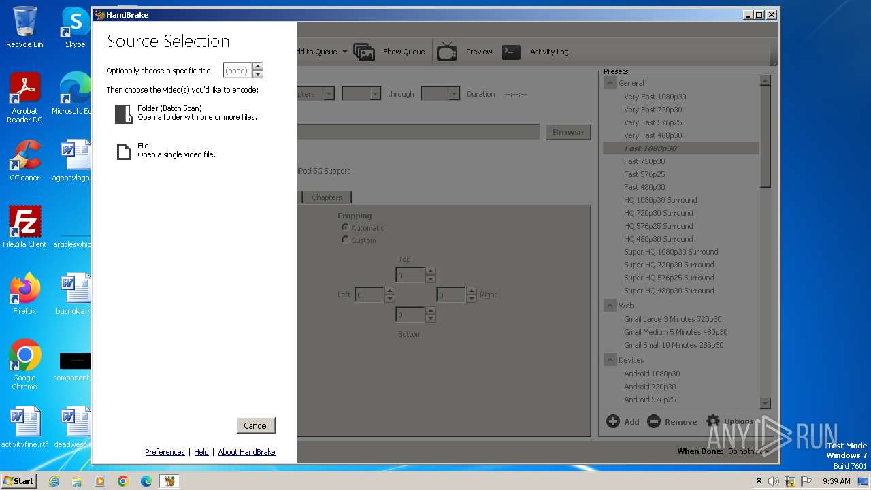Image resolution: width=871 pixels, height=490 pixels.
Task: Launch Google Chrome desktop shortcut
Action: click(24, 365)
